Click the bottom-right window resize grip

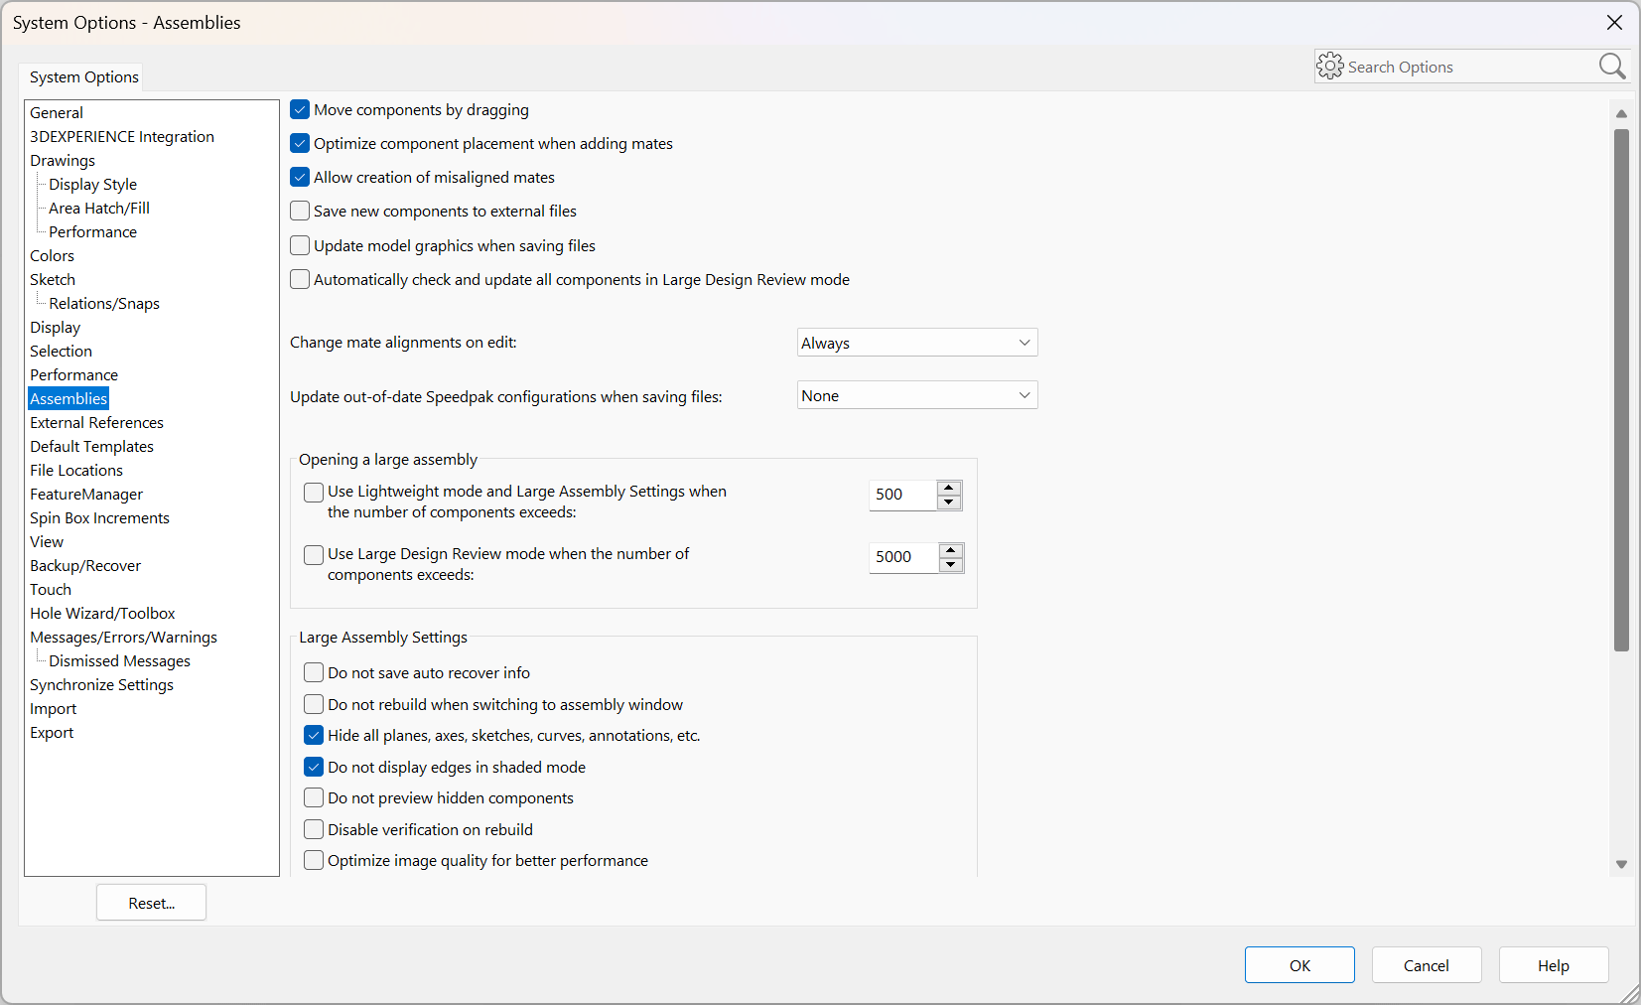tap(1630, 994)
